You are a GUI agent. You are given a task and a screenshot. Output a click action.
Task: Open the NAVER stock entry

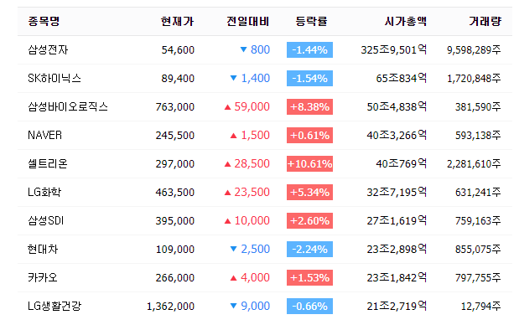click(44, 135)
